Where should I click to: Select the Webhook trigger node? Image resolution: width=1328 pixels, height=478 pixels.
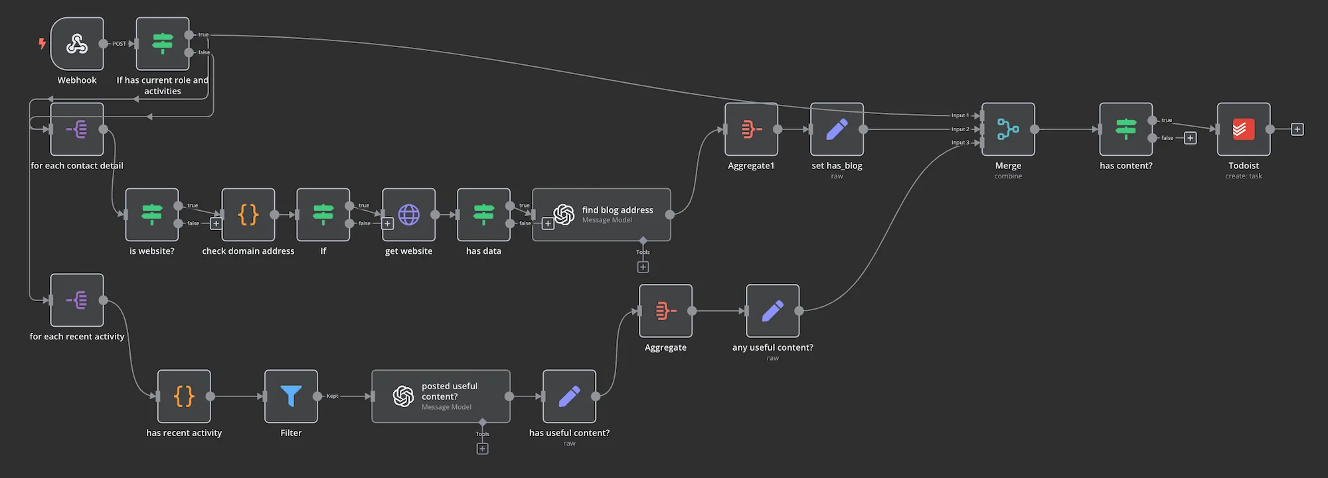click(77, 44)
